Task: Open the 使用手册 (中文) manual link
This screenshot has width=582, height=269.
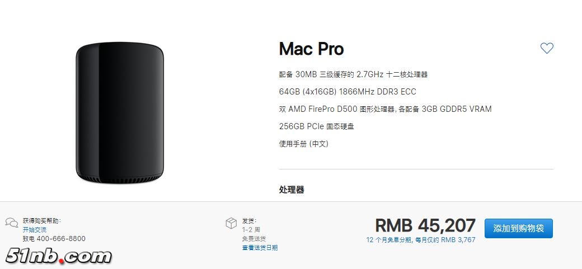Action: pos(304,144)
